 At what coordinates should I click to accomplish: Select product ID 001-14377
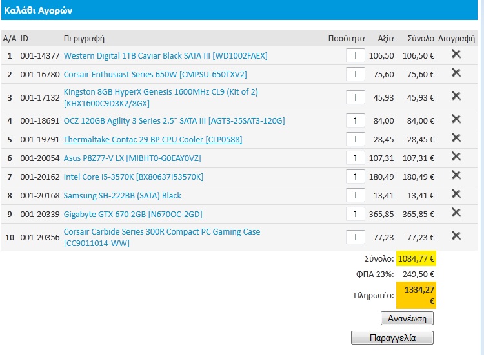[40, 56]
